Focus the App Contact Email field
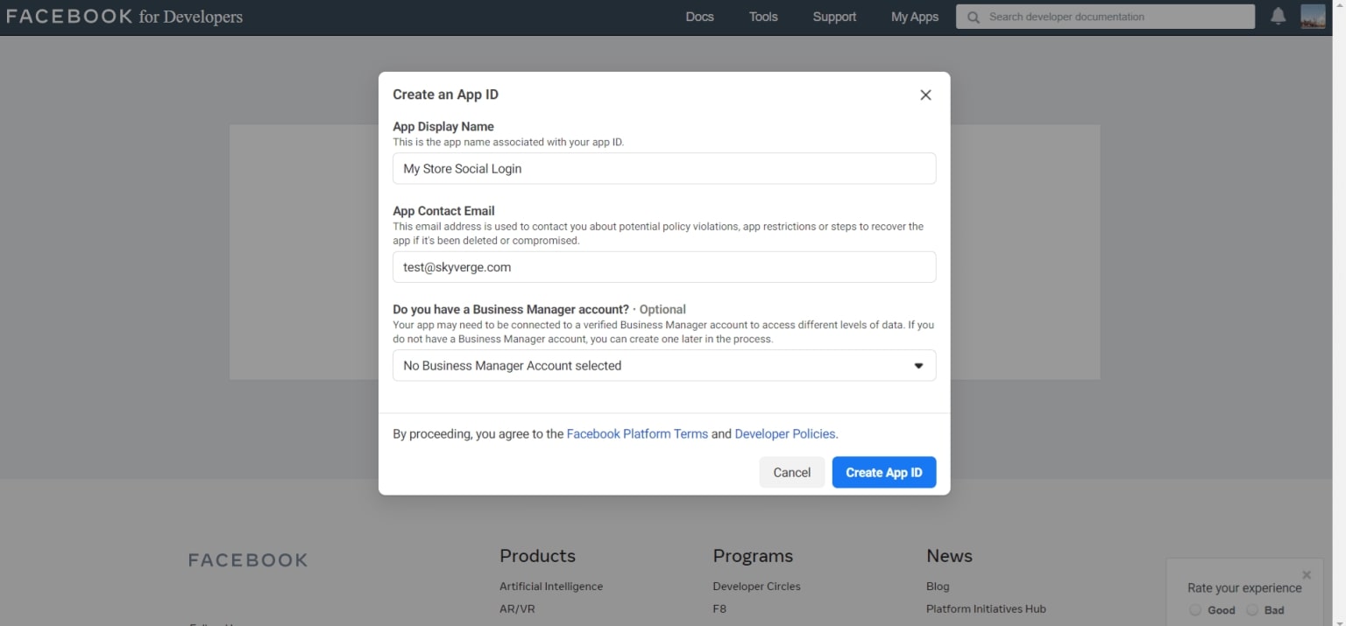The width and height of the screenshot is (1346, 626). tap(664, 267)
